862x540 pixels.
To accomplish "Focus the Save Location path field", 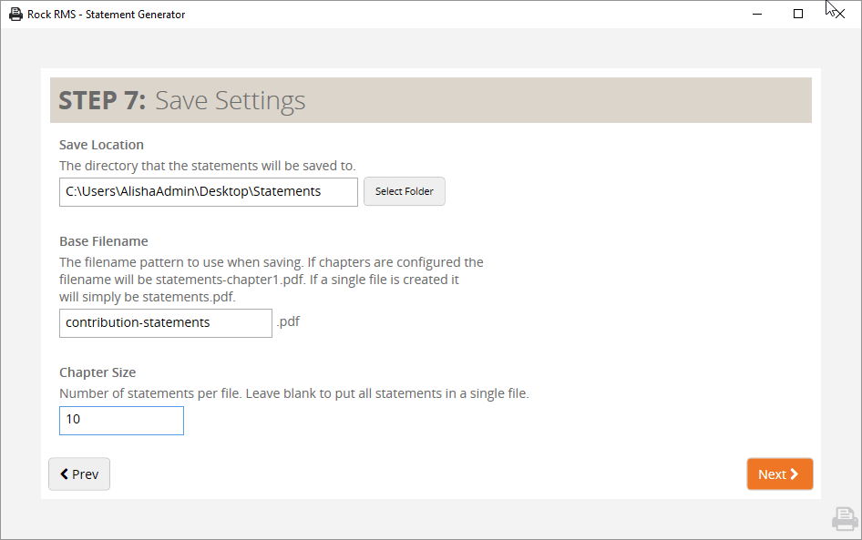I will [x=209, y=192].
